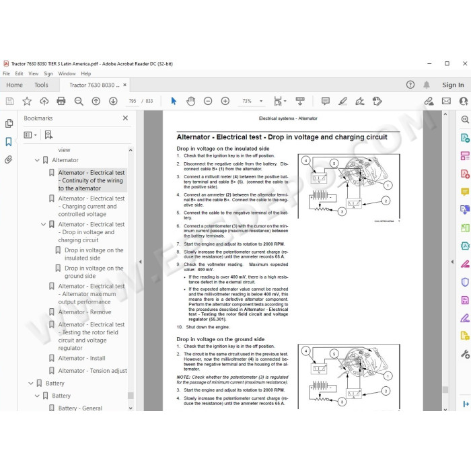471x471 pixels.
Task: Print the document using printer icon
Action: point(61,101)
